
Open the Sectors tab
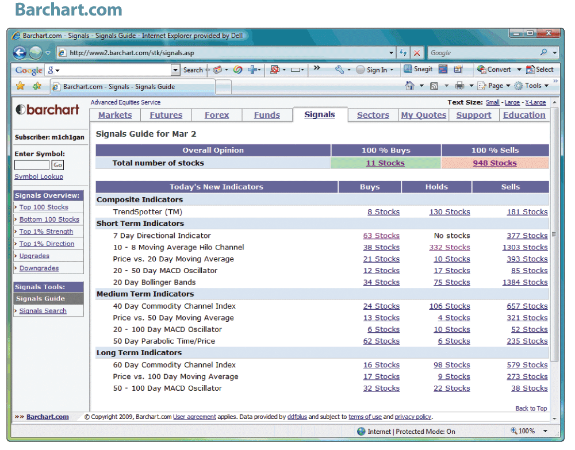pyautogui.click(x=373, y=115)
